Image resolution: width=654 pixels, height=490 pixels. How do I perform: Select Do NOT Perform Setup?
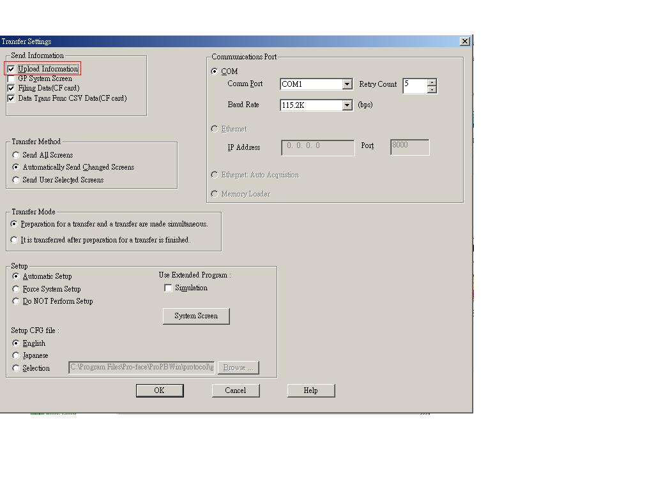(16, 301)
